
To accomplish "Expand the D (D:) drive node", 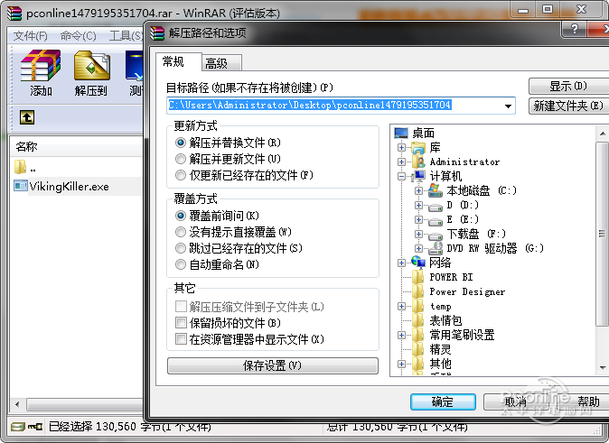I will [x=418, y=205].
